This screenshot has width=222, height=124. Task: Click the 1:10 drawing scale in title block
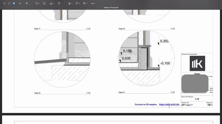197,99
